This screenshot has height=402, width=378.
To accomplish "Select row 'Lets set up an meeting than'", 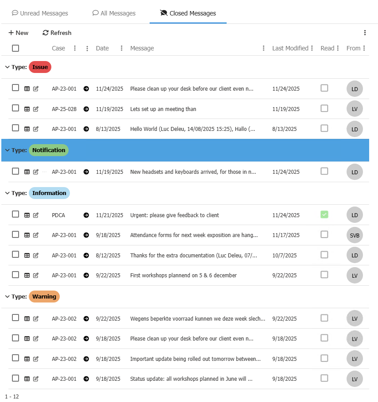I will [x=15, y=108].
